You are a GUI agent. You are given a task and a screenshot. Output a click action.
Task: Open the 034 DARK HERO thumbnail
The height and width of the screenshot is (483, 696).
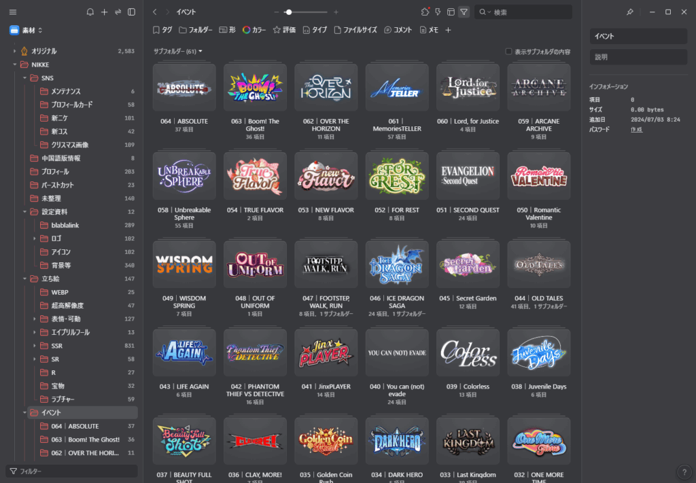click(397, 441)
